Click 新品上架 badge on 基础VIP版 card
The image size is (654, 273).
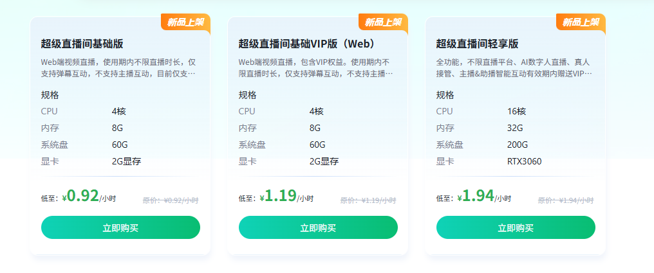pos(383,22)
